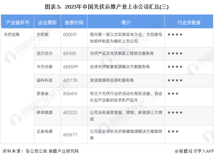The width and height of the screenshot is (214, 158).
Task: Select stock code 601222
Action: (x=70, y=113)
